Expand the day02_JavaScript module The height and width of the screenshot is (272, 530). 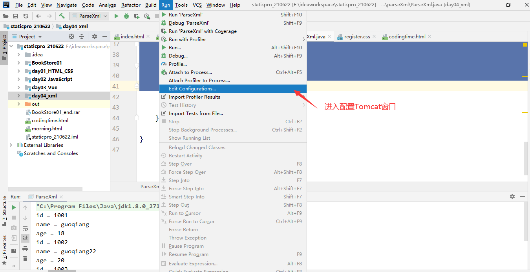[x=18, y=79]
